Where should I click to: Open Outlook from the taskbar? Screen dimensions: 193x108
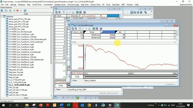point(82,105)
